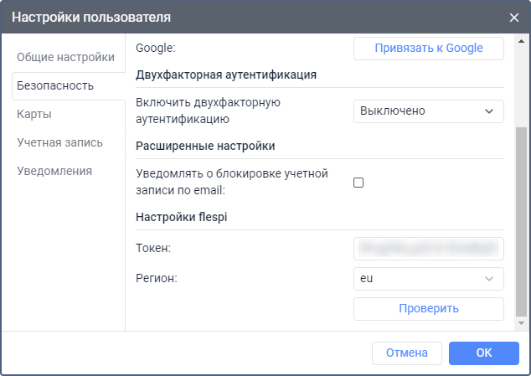Confirm settings with the OK button
531x376 pixels.
point(483,353)
